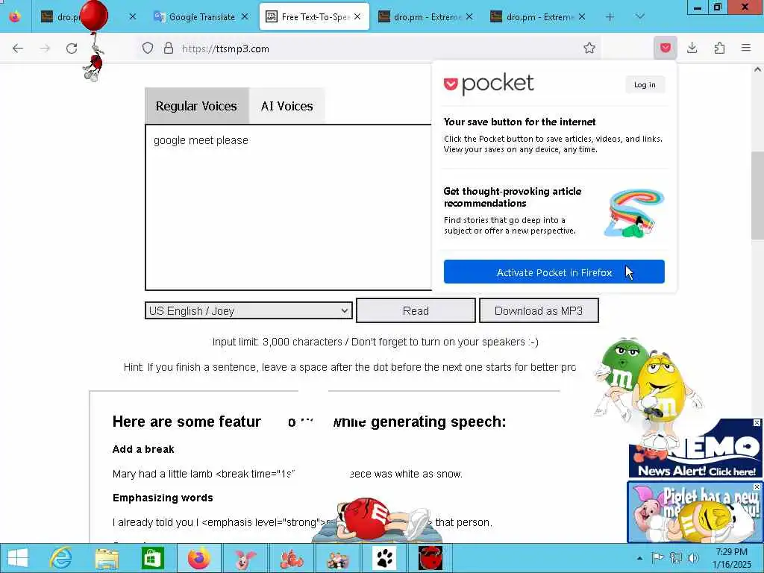
Task: Click the URL address bar
Action: [x=370, y=48]
